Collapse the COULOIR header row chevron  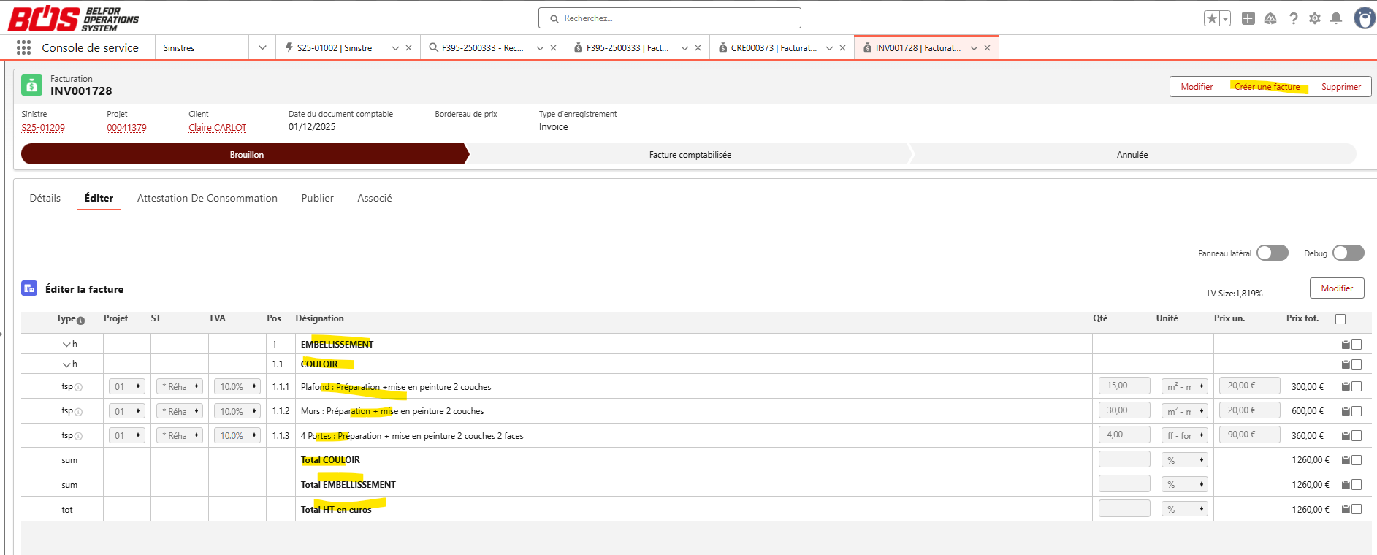(66, 364)
